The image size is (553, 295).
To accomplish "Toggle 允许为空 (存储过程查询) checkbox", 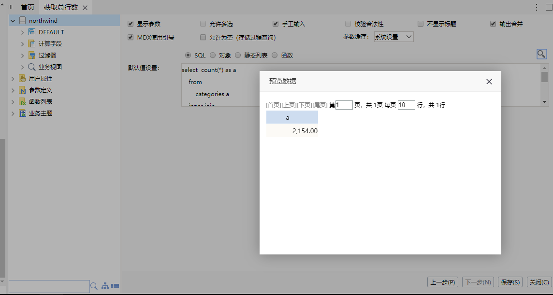I will [x=203, y=37].
